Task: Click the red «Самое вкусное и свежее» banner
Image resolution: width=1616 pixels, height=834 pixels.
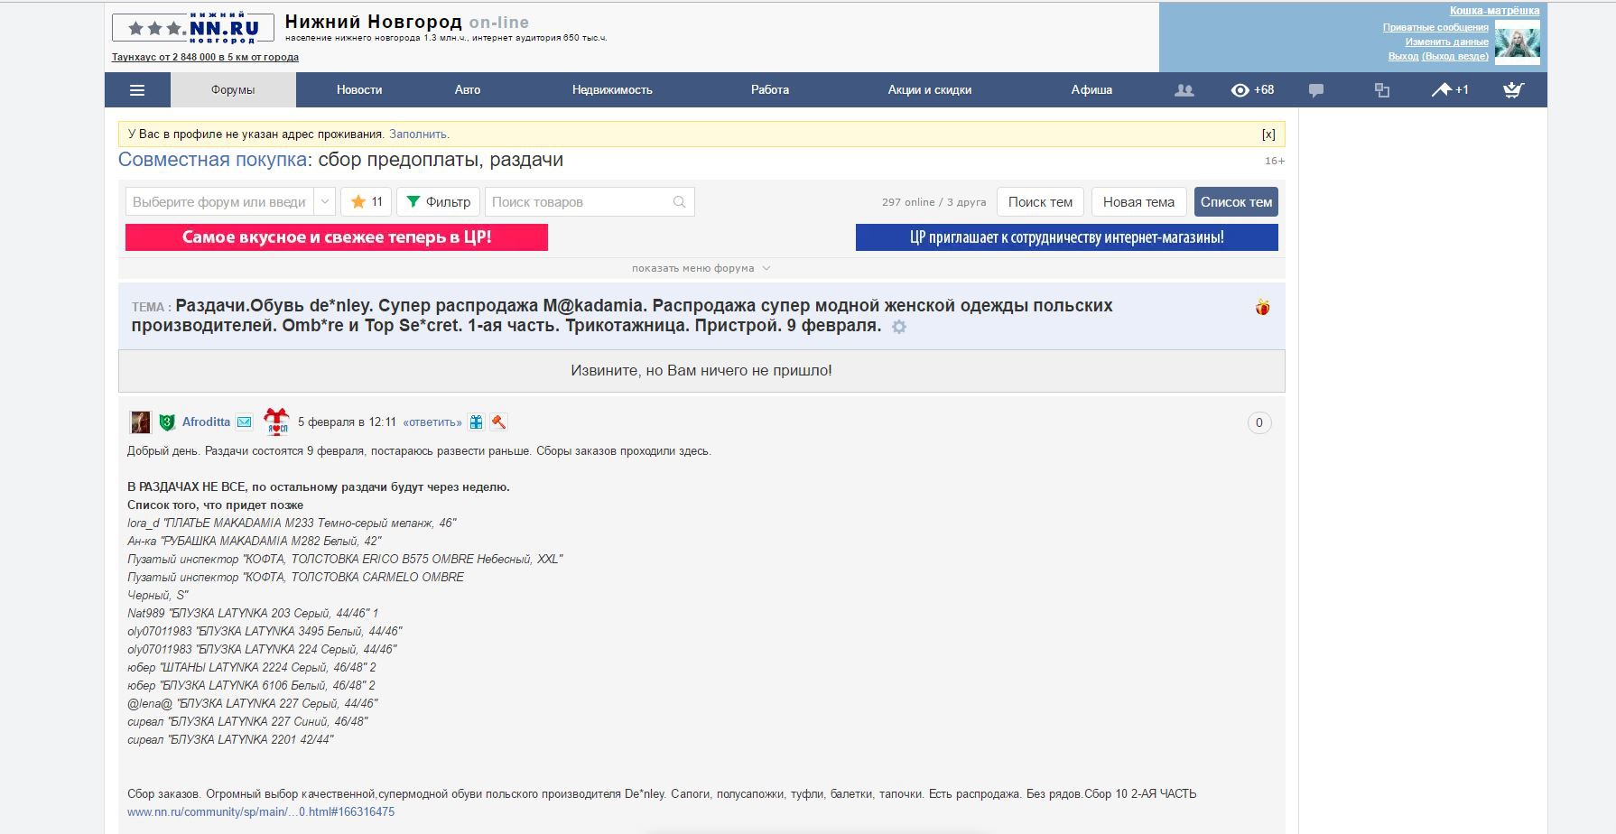Action: tap(337, 237)
